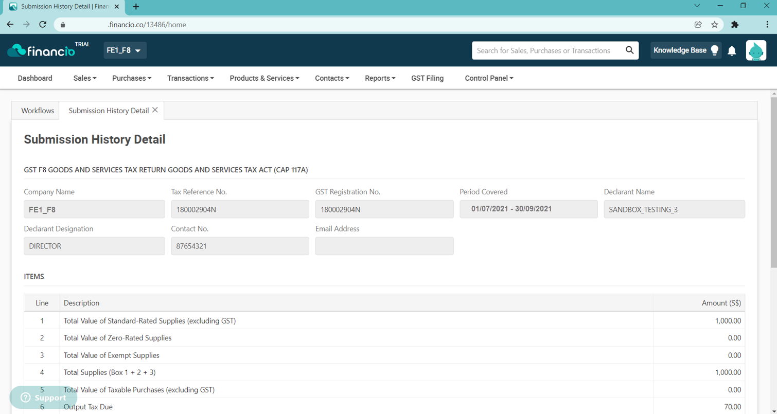Click the search magnifier icon
777x414 pixels.
point(629,50)
